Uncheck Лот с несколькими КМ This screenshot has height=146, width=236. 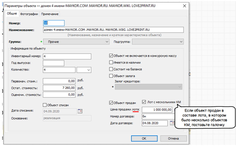(x=144, y=102)
